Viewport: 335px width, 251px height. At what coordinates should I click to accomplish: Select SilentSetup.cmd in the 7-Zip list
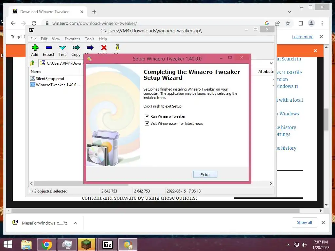pyautogui.click(x=50, y=78)
